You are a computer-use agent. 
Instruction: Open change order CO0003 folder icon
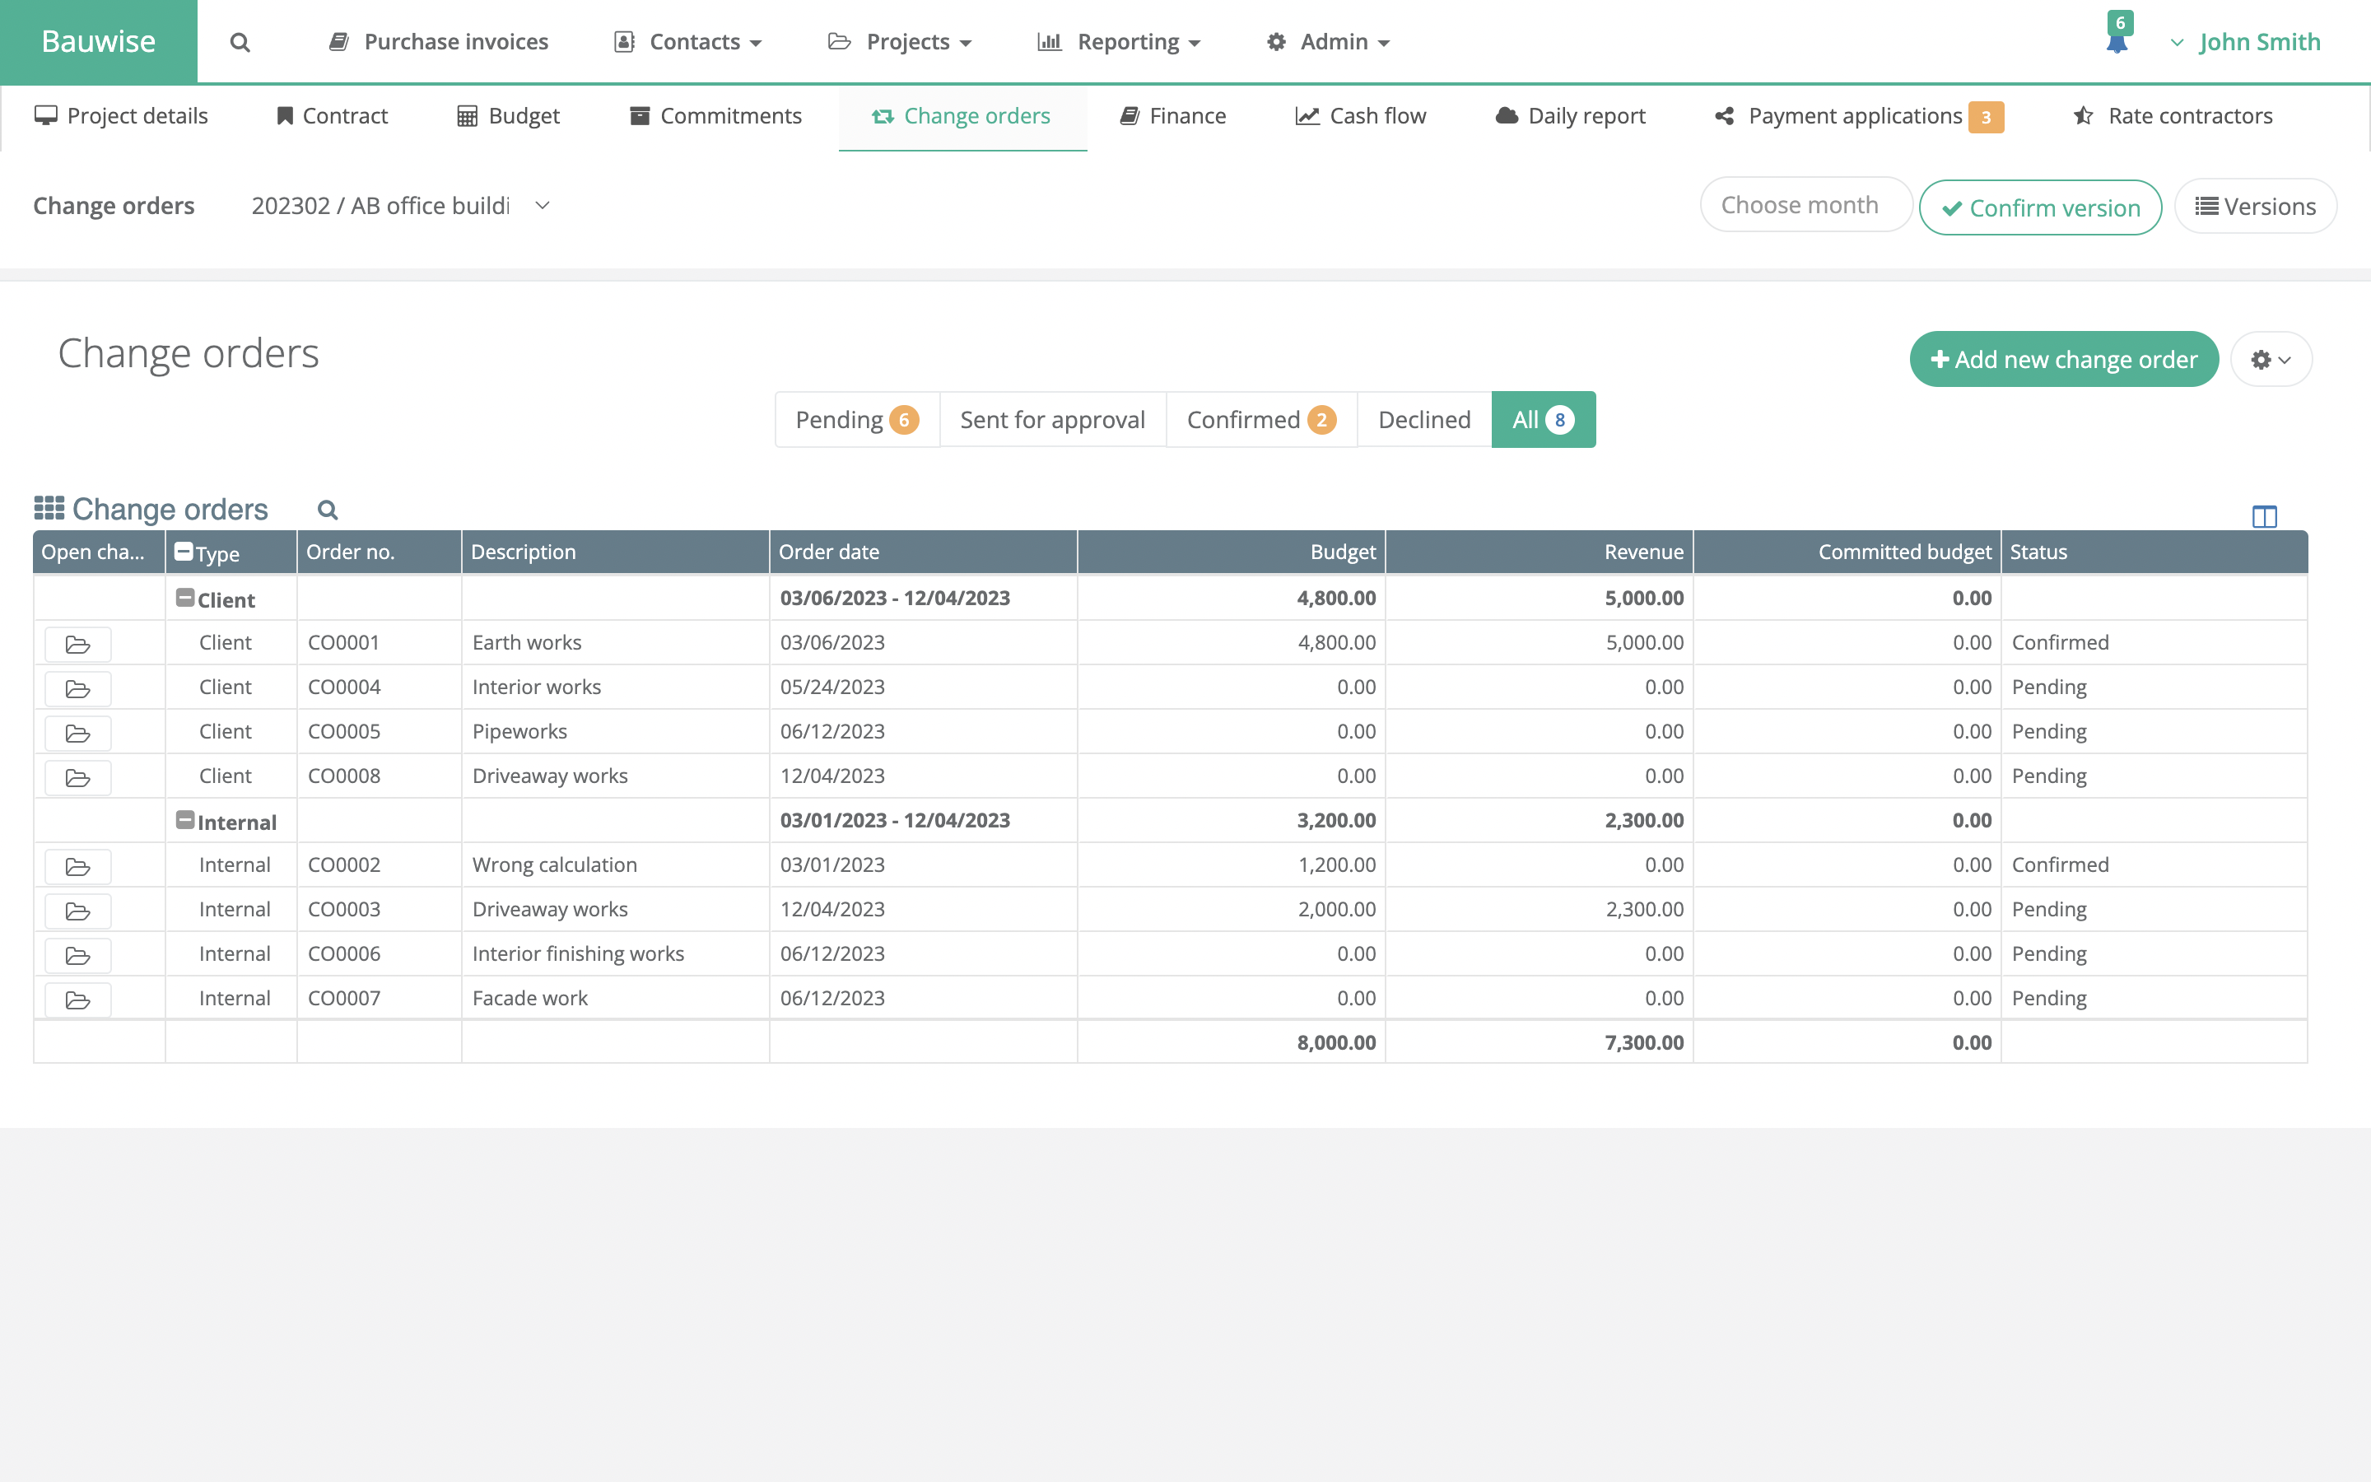(x=78, y=911)
